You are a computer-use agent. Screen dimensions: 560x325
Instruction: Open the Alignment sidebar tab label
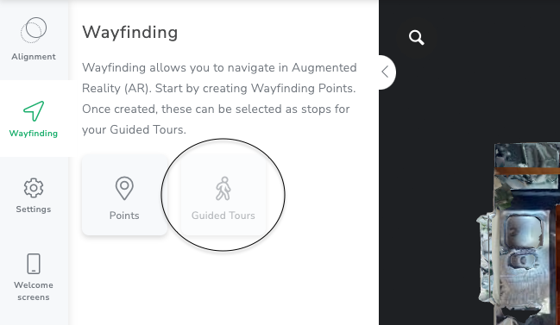click(x=34, y=57)
